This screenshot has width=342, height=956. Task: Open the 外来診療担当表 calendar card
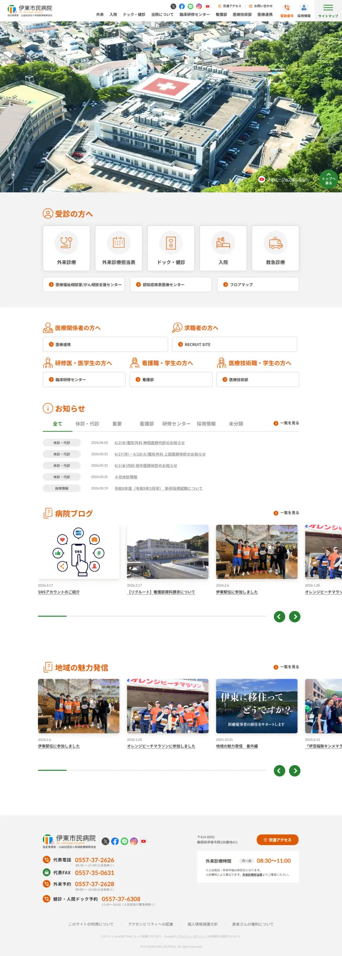click(x=119, y=248)
